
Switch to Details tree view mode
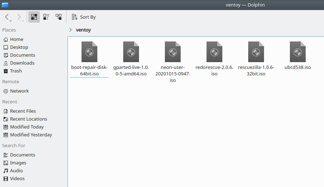[59, 17]
